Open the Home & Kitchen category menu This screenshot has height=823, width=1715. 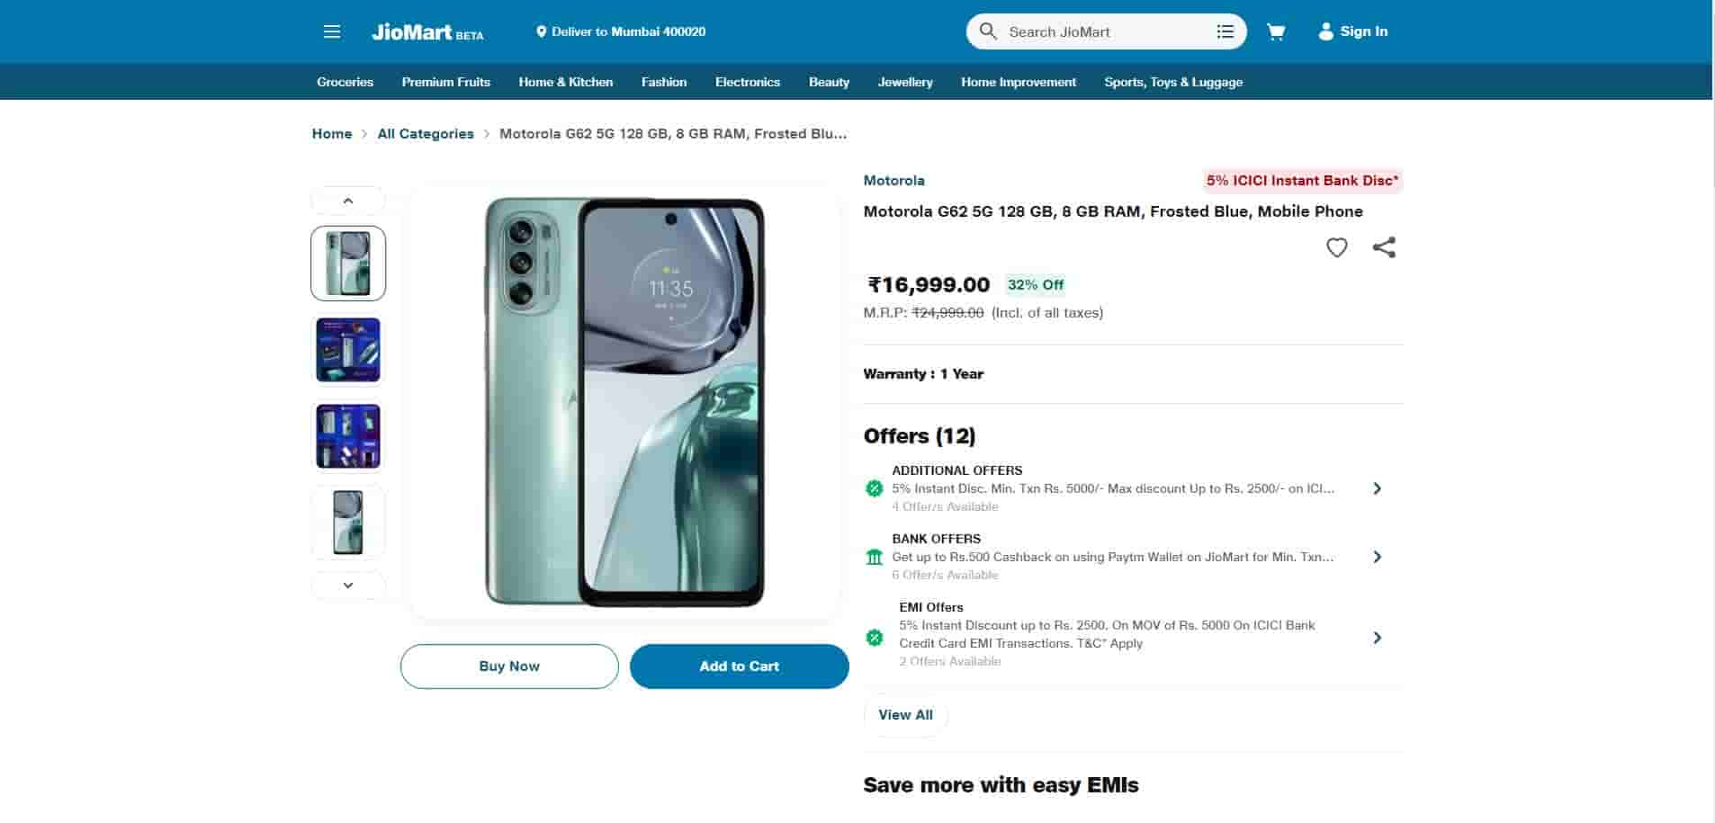[x=565, y=82]
